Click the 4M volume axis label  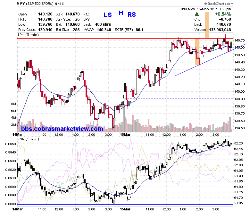click(x=13, y=118)
